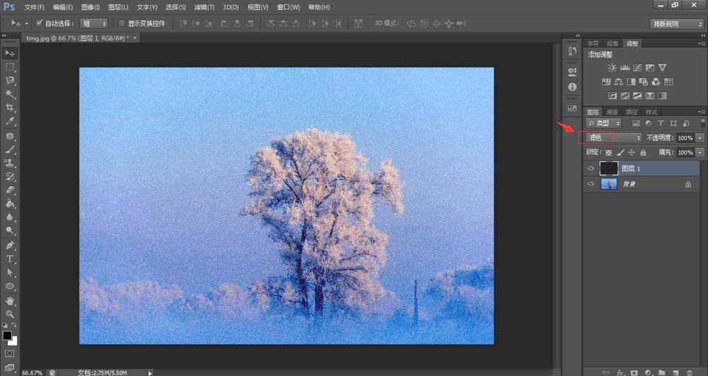The image size is (708, 376).
Task: Add a Levels adjustment
Action: click(625, 68)
